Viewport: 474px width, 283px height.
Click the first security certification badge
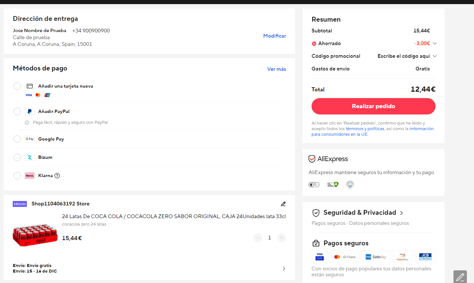coord(314,184)
